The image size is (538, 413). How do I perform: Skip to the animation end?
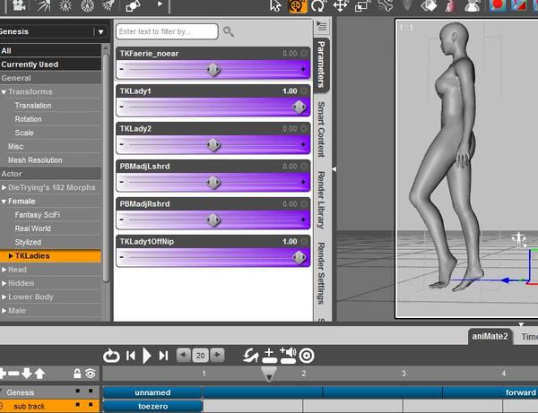tap(163, 356)
